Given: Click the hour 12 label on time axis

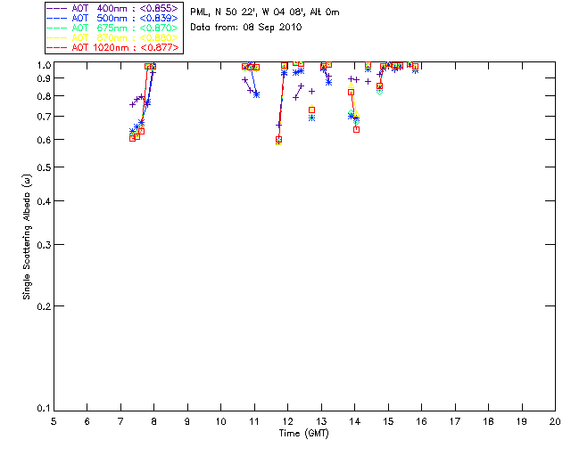Looking at the screenshot, I should (x=287, y=421).
